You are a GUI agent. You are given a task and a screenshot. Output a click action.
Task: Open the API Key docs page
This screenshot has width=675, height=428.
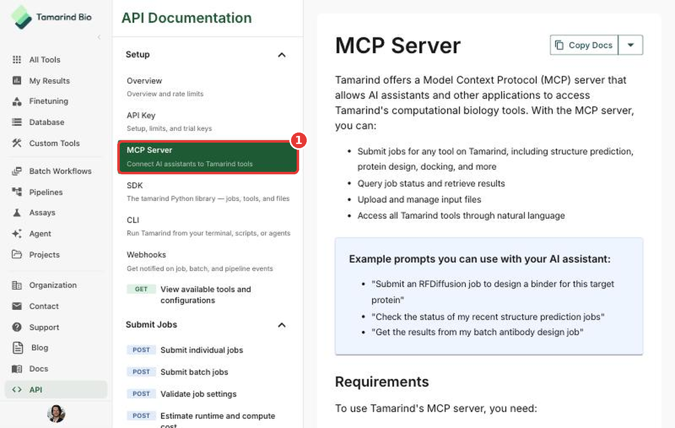coord(208,122)
